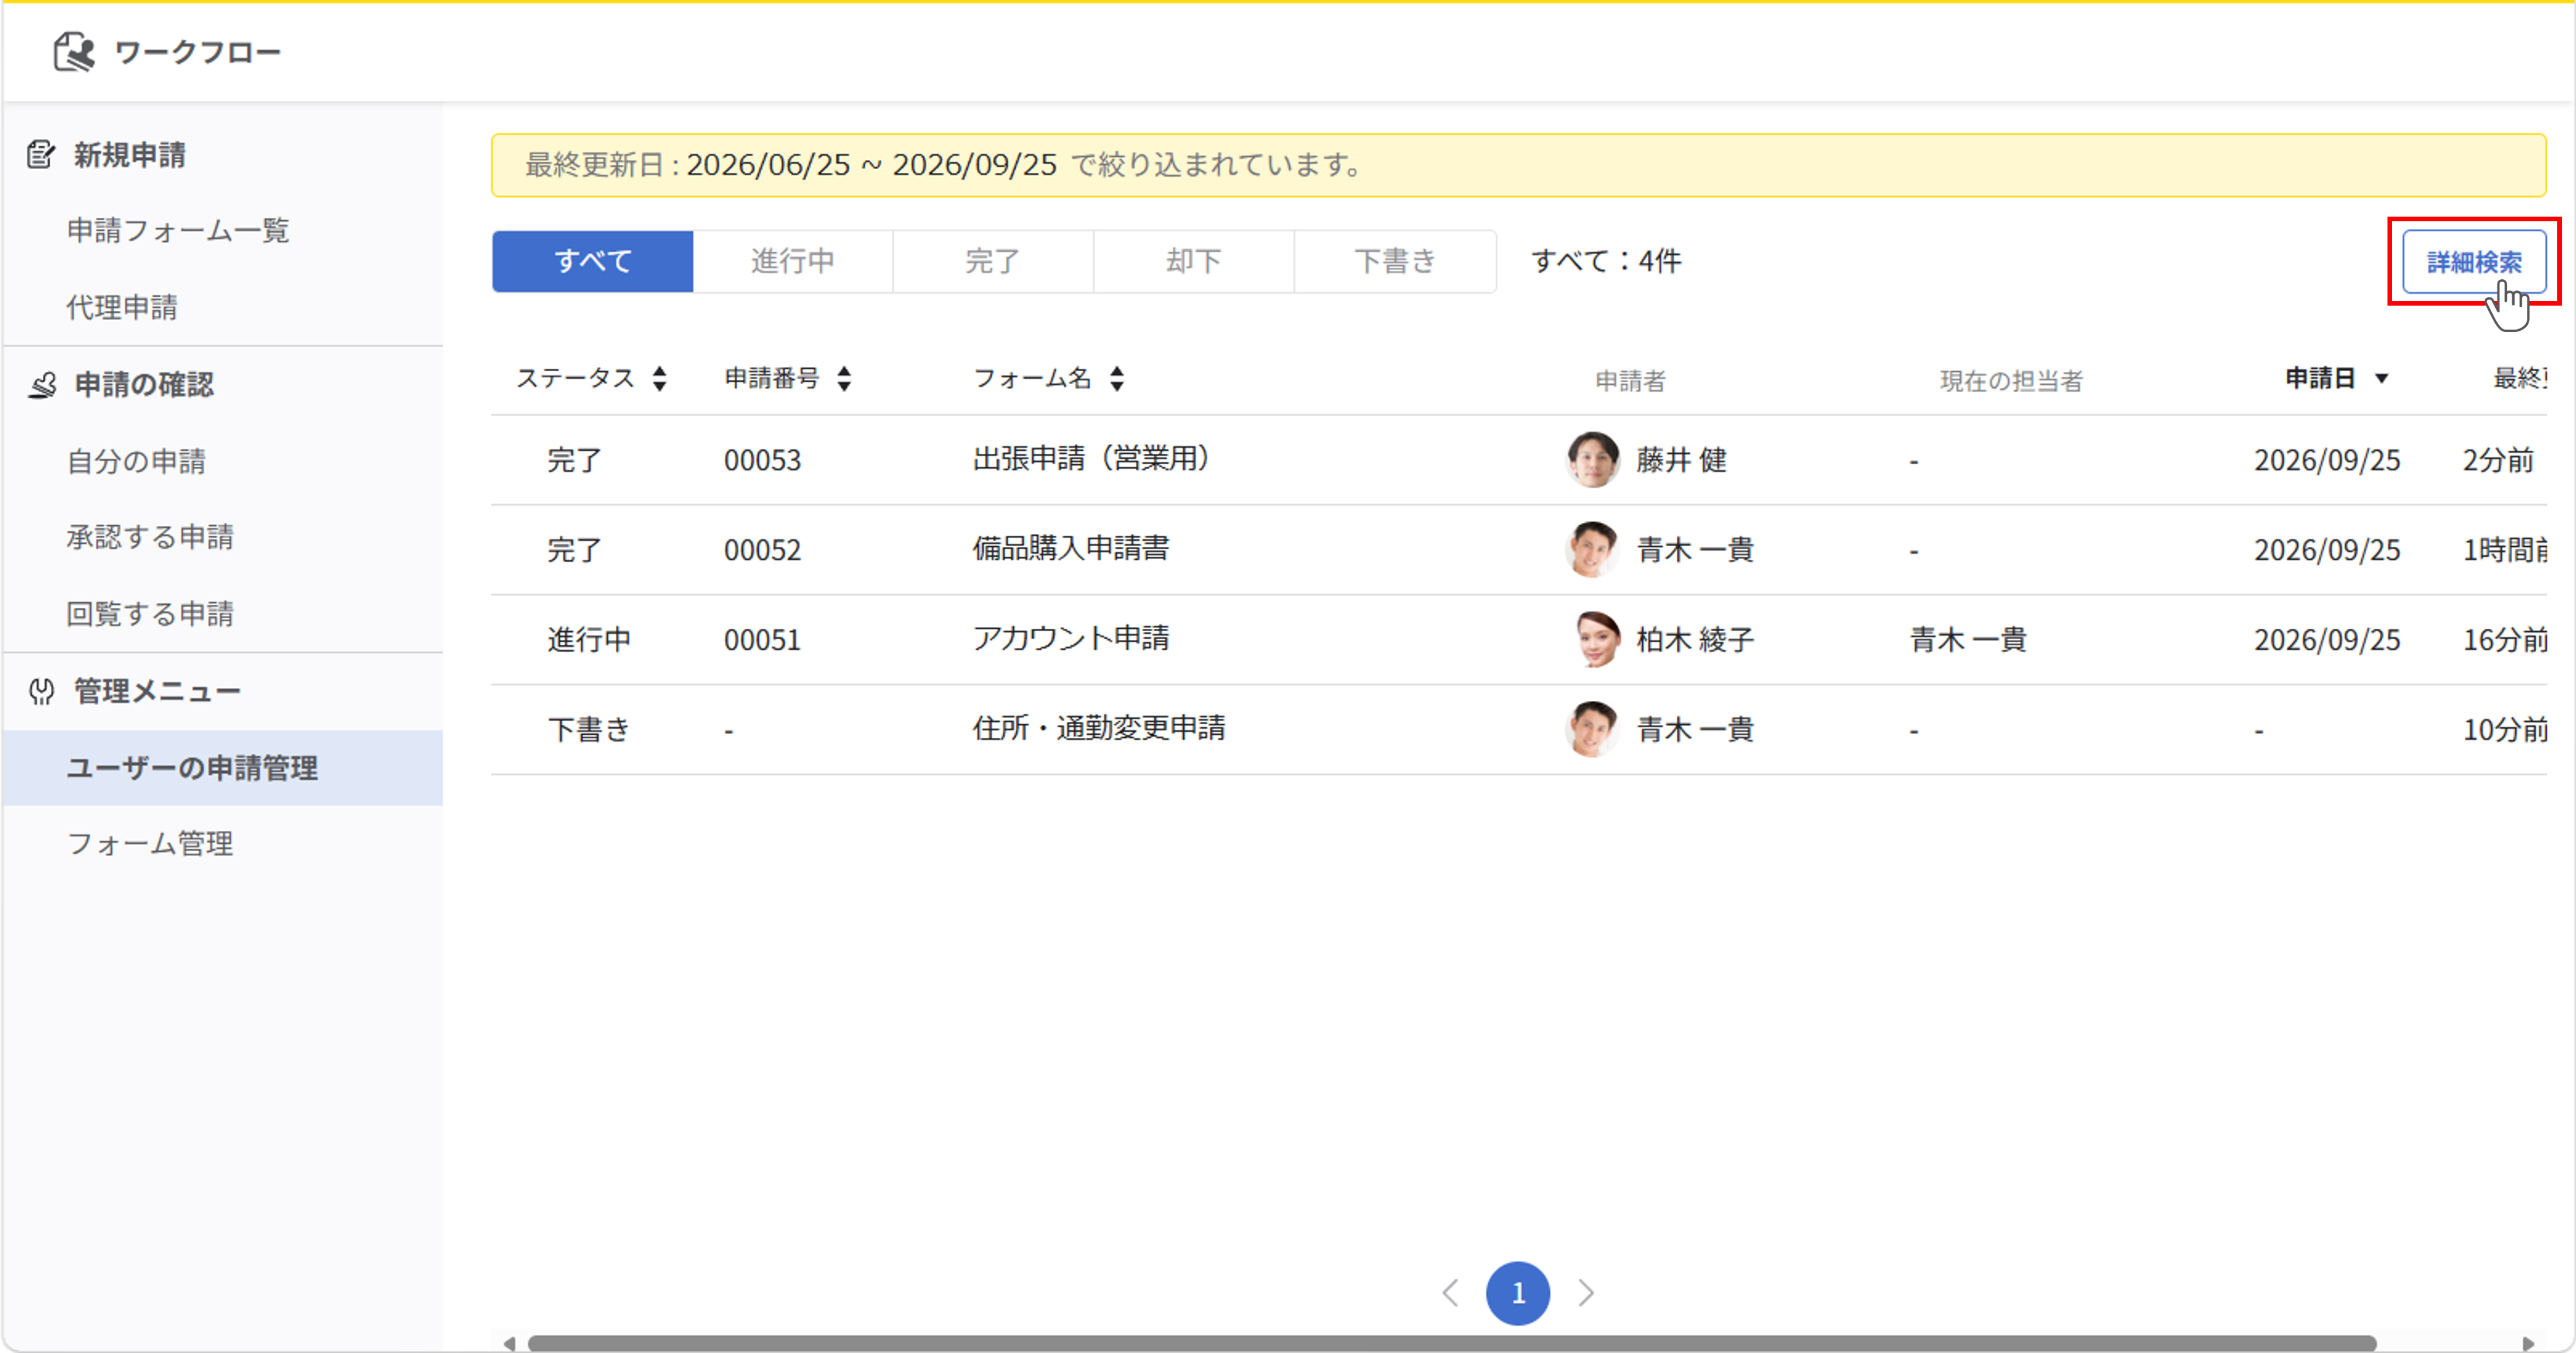Image resolution: width=2576 pixels, height=1353 pixels.
Task: Open 自分の申請 in the sidebar
Action: pos(136,461)
